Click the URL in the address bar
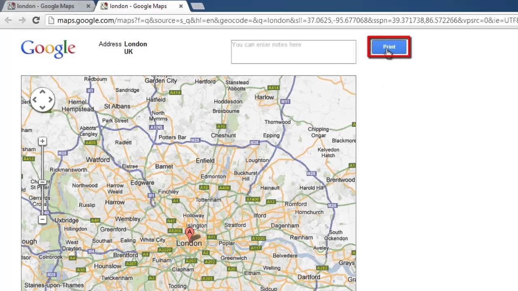Image resolution: width=518 pixels, height=291 pixels. click(x=287, y=20)
